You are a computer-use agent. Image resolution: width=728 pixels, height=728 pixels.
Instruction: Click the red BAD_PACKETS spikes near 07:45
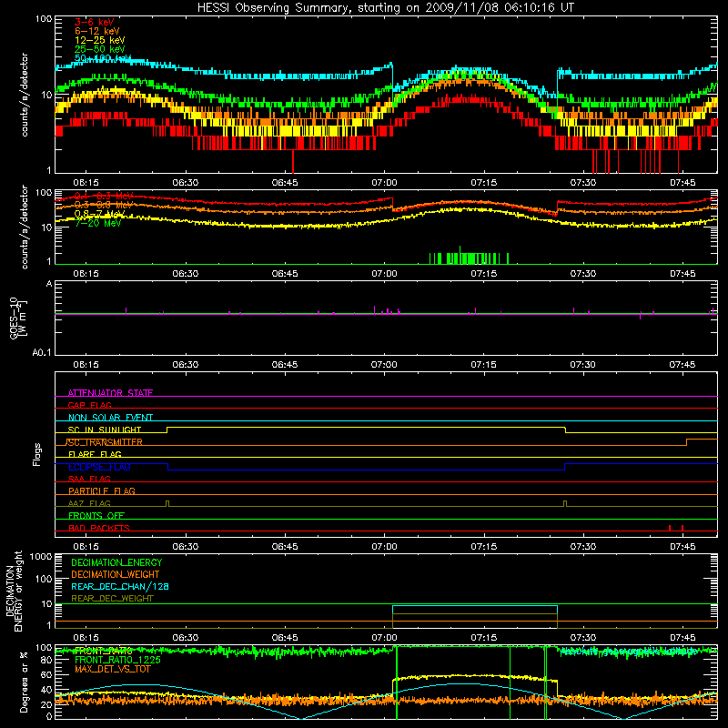675,528
